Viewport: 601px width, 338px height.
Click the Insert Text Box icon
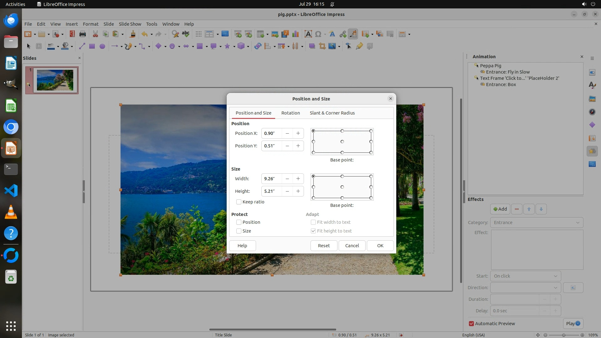(x=308, y=34)
